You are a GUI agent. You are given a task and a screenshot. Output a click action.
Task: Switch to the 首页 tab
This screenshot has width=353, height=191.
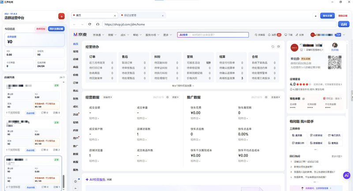(x=94, y=15)
